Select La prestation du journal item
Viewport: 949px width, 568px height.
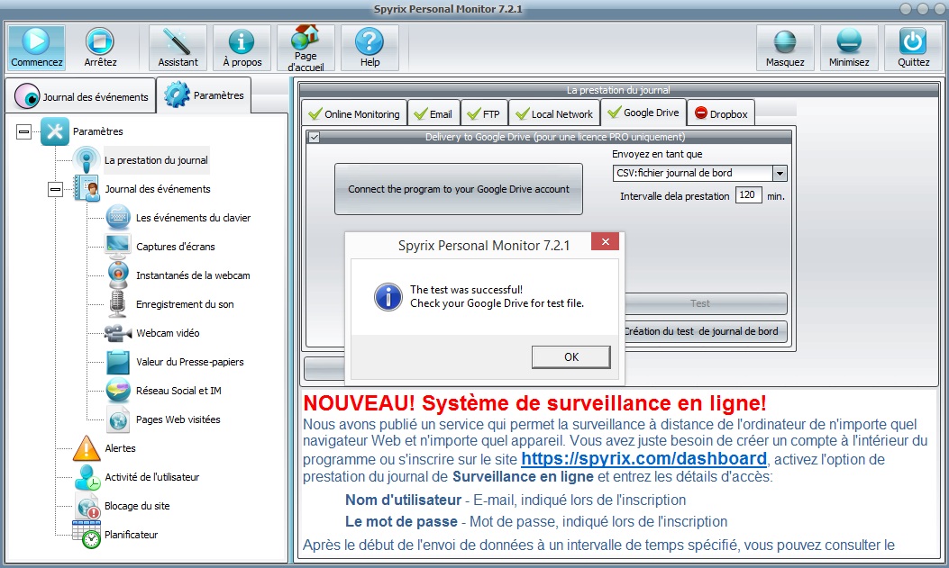(x=156, y=160)
